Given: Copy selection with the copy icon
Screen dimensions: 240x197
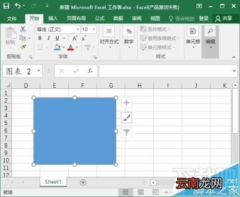Looking at the screenshot, I should click(23, 38).
